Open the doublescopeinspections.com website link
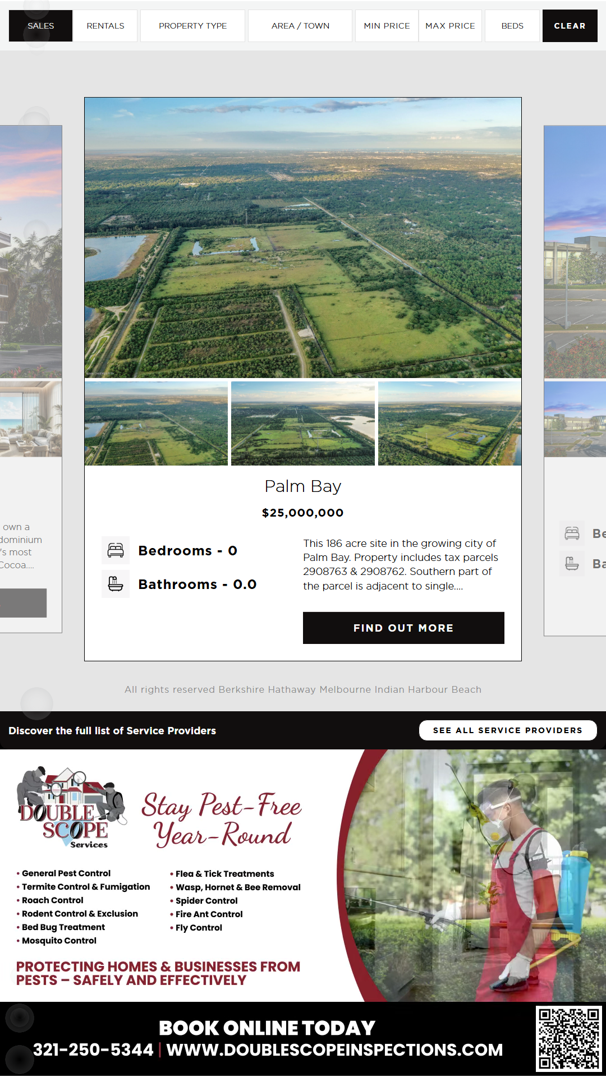 tap(334, 1050)
